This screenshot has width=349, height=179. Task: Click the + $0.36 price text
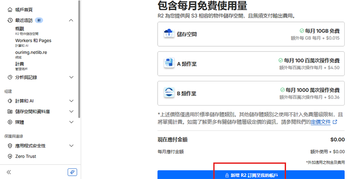coord(332,97)
